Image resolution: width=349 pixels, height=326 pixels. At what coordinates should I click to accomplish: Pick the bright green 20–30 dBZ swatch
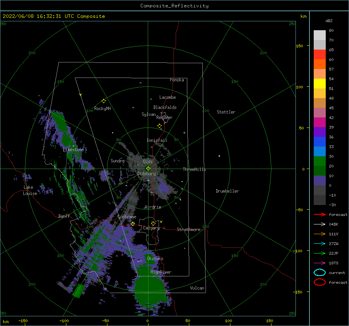click(320, 161)
